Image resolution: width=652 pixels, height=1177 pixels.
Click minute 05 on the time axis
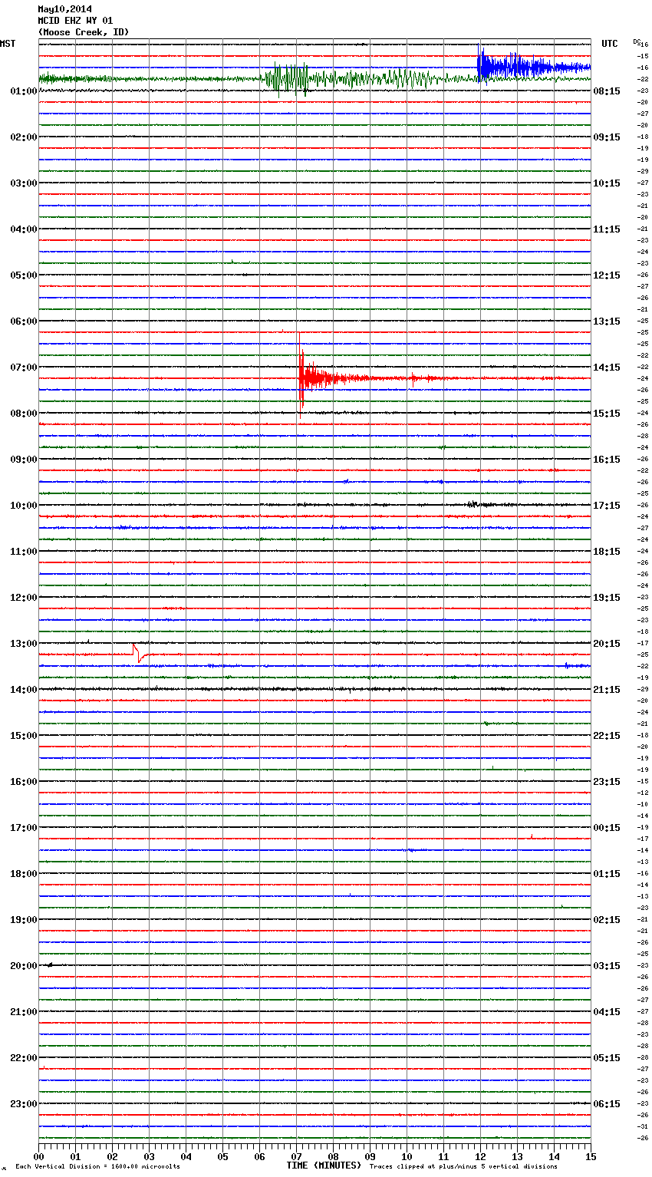pos(222,1156)
